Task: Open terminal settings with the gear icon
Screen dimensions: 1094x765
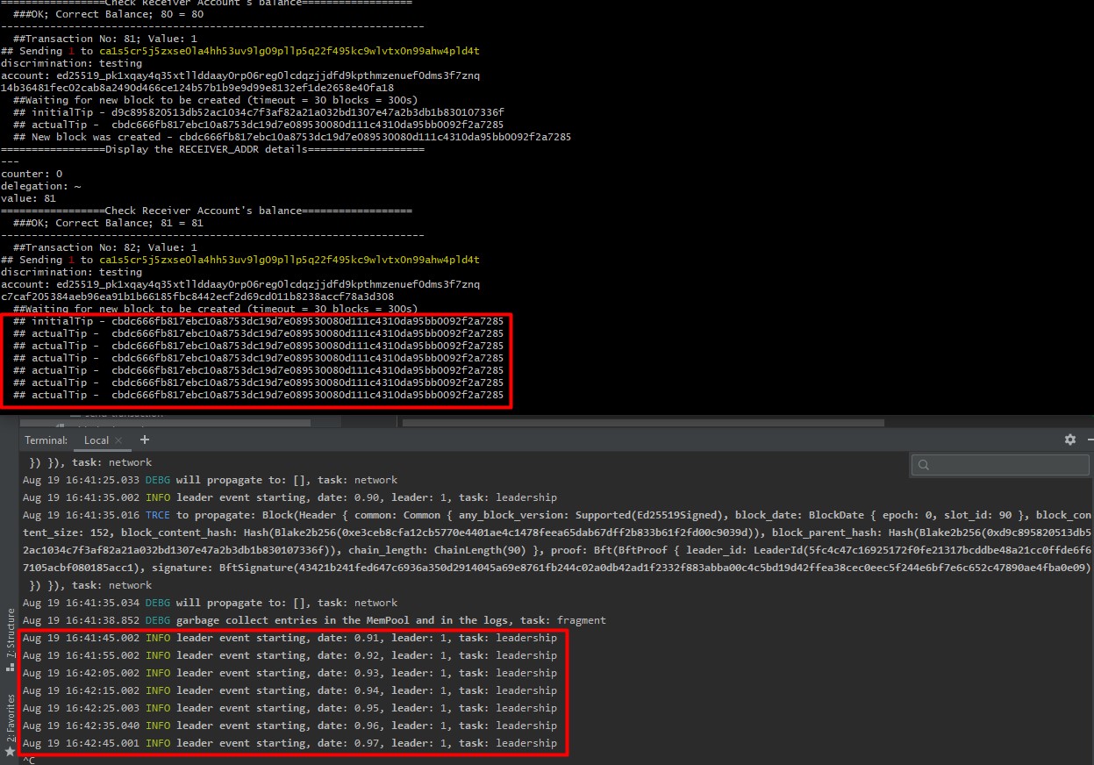Action: pyautogui.click(x=1069, y=440)
